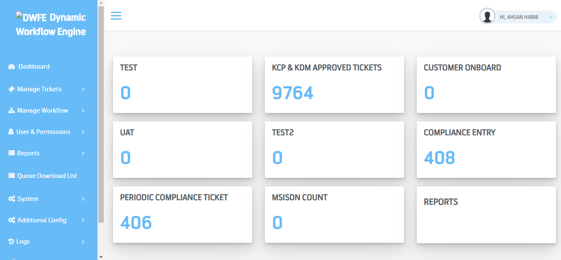Expand the System chevron

tap(83, 199)
